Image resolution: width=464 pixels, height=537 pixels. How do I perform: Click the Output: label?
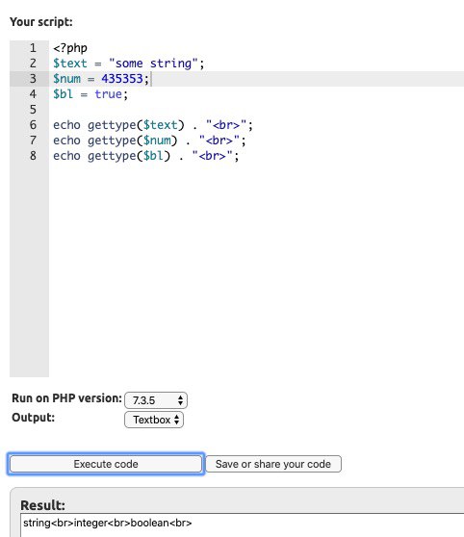(34, 418)
